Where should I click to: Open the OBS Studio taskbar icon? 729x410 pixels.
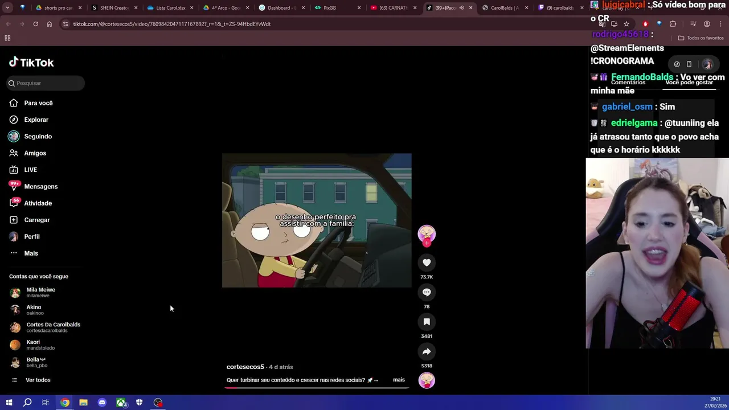158,403
